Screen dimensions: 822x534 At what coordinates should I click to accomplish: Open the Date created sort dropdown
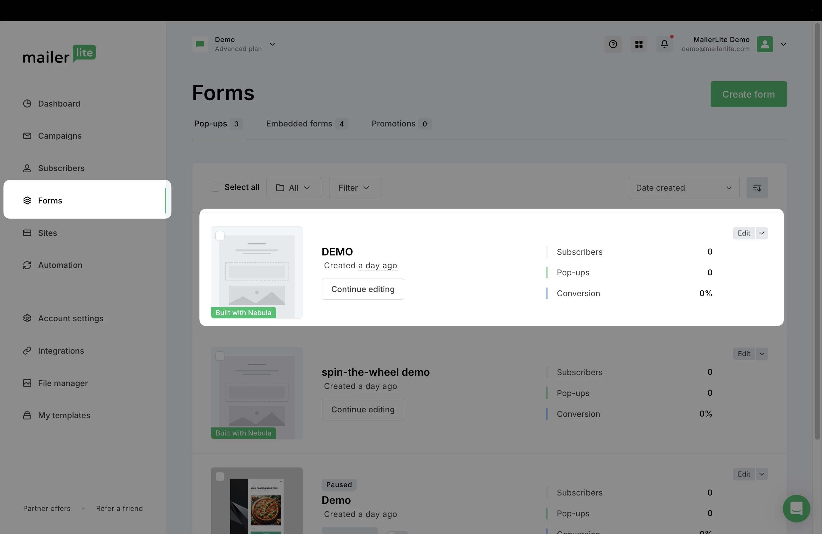684,188
